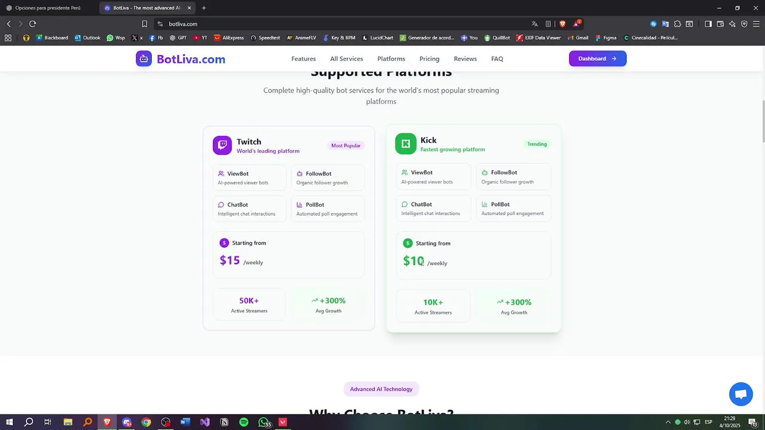Click the purple dollar icon beside Starting from
This screenshot has width=765, height=430.
point(224,242)
